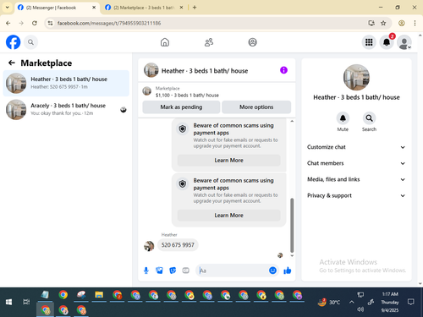Open the Facebook menu grid icon

[369, 42]
